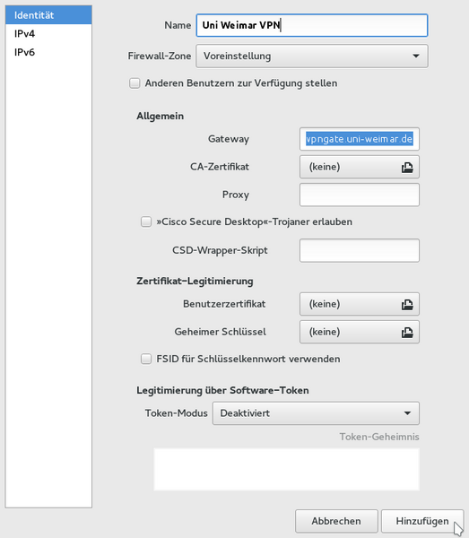Open the Token-Modus Deaktiviert dropdown
This screenshot has width=469, height=538.
(x=316, y=413)
